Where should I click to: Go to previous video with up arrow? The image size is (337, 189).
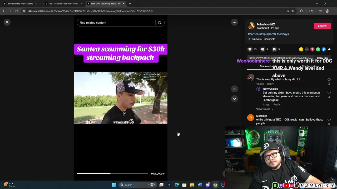point(234,89)
